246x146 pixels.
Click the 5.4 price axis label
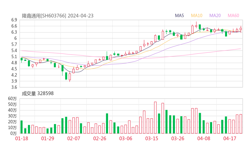[x=14, y=50]
